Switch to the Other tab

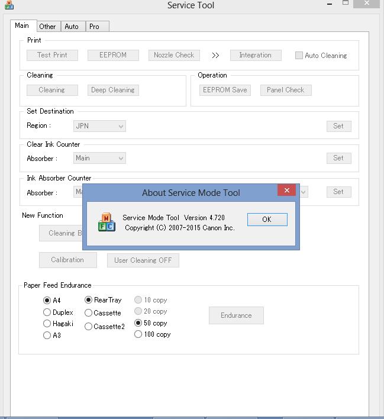pyautogui.click(x=48, y=27)
